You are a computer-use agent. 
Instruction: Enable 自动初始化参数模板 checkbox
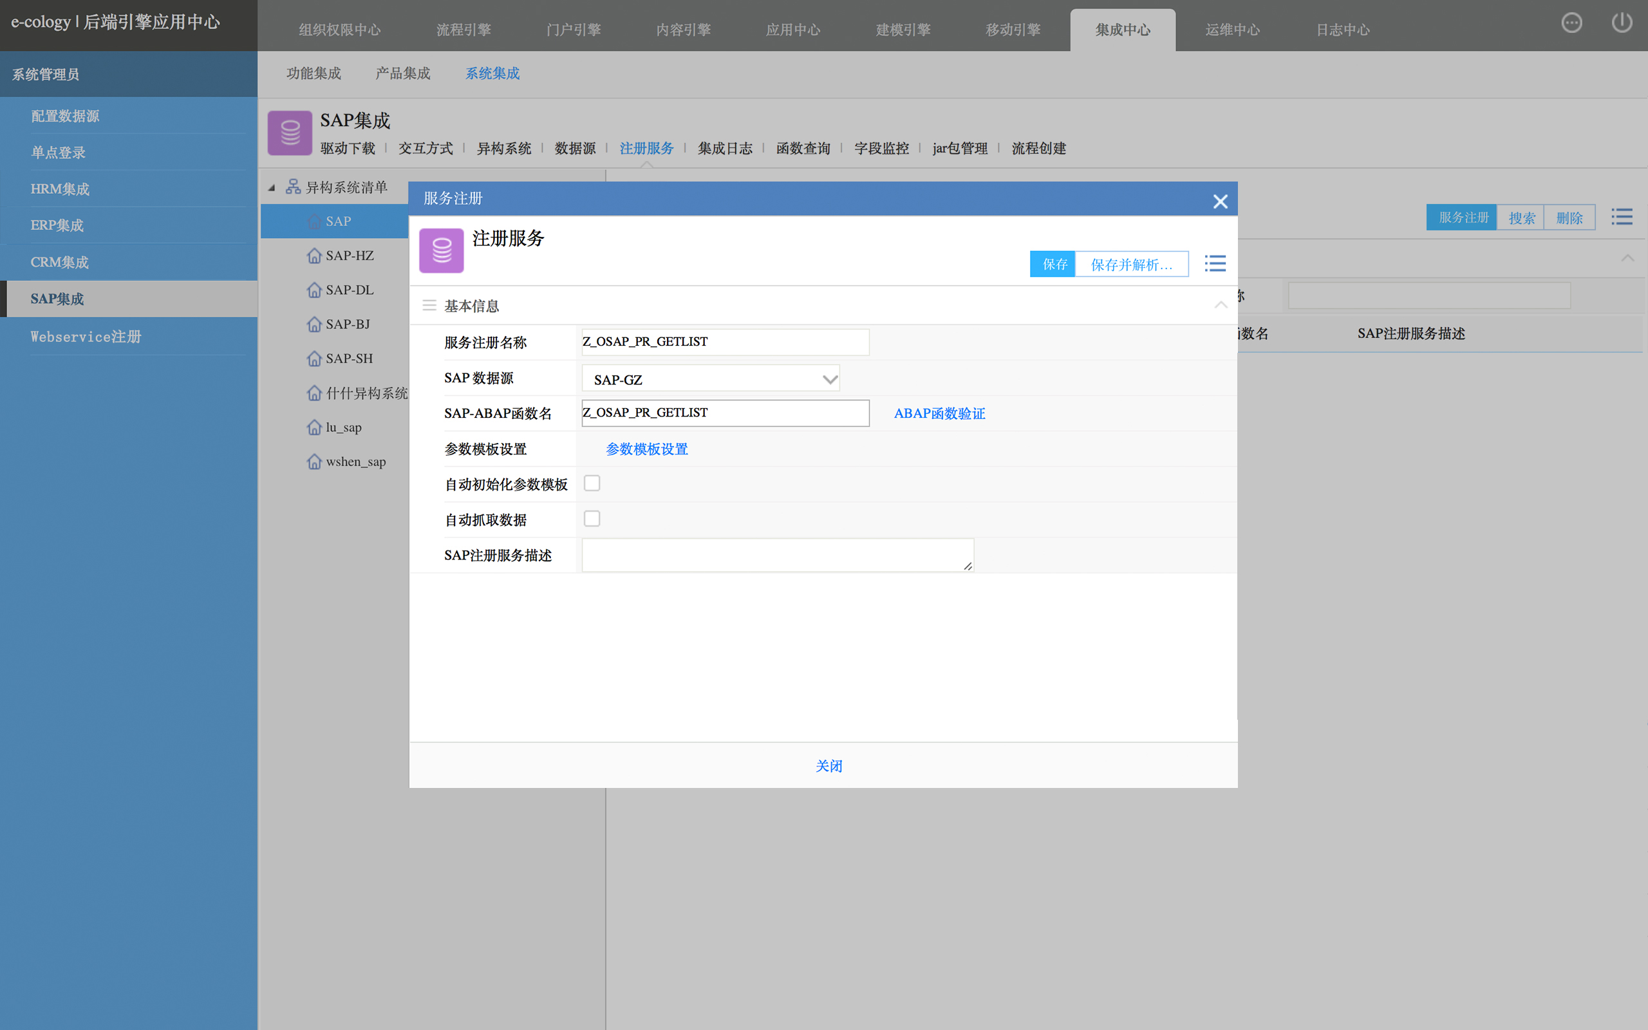(x=592, y=483)
